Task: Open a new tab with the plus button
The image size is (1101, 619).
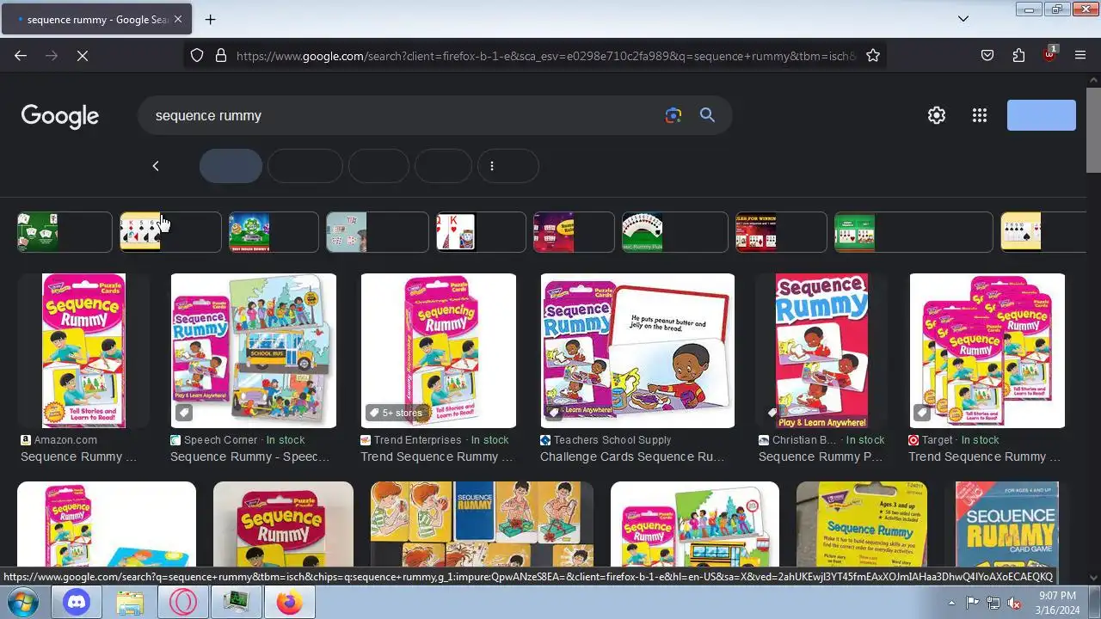Action: pyautogui.click(x=210, y=19)
